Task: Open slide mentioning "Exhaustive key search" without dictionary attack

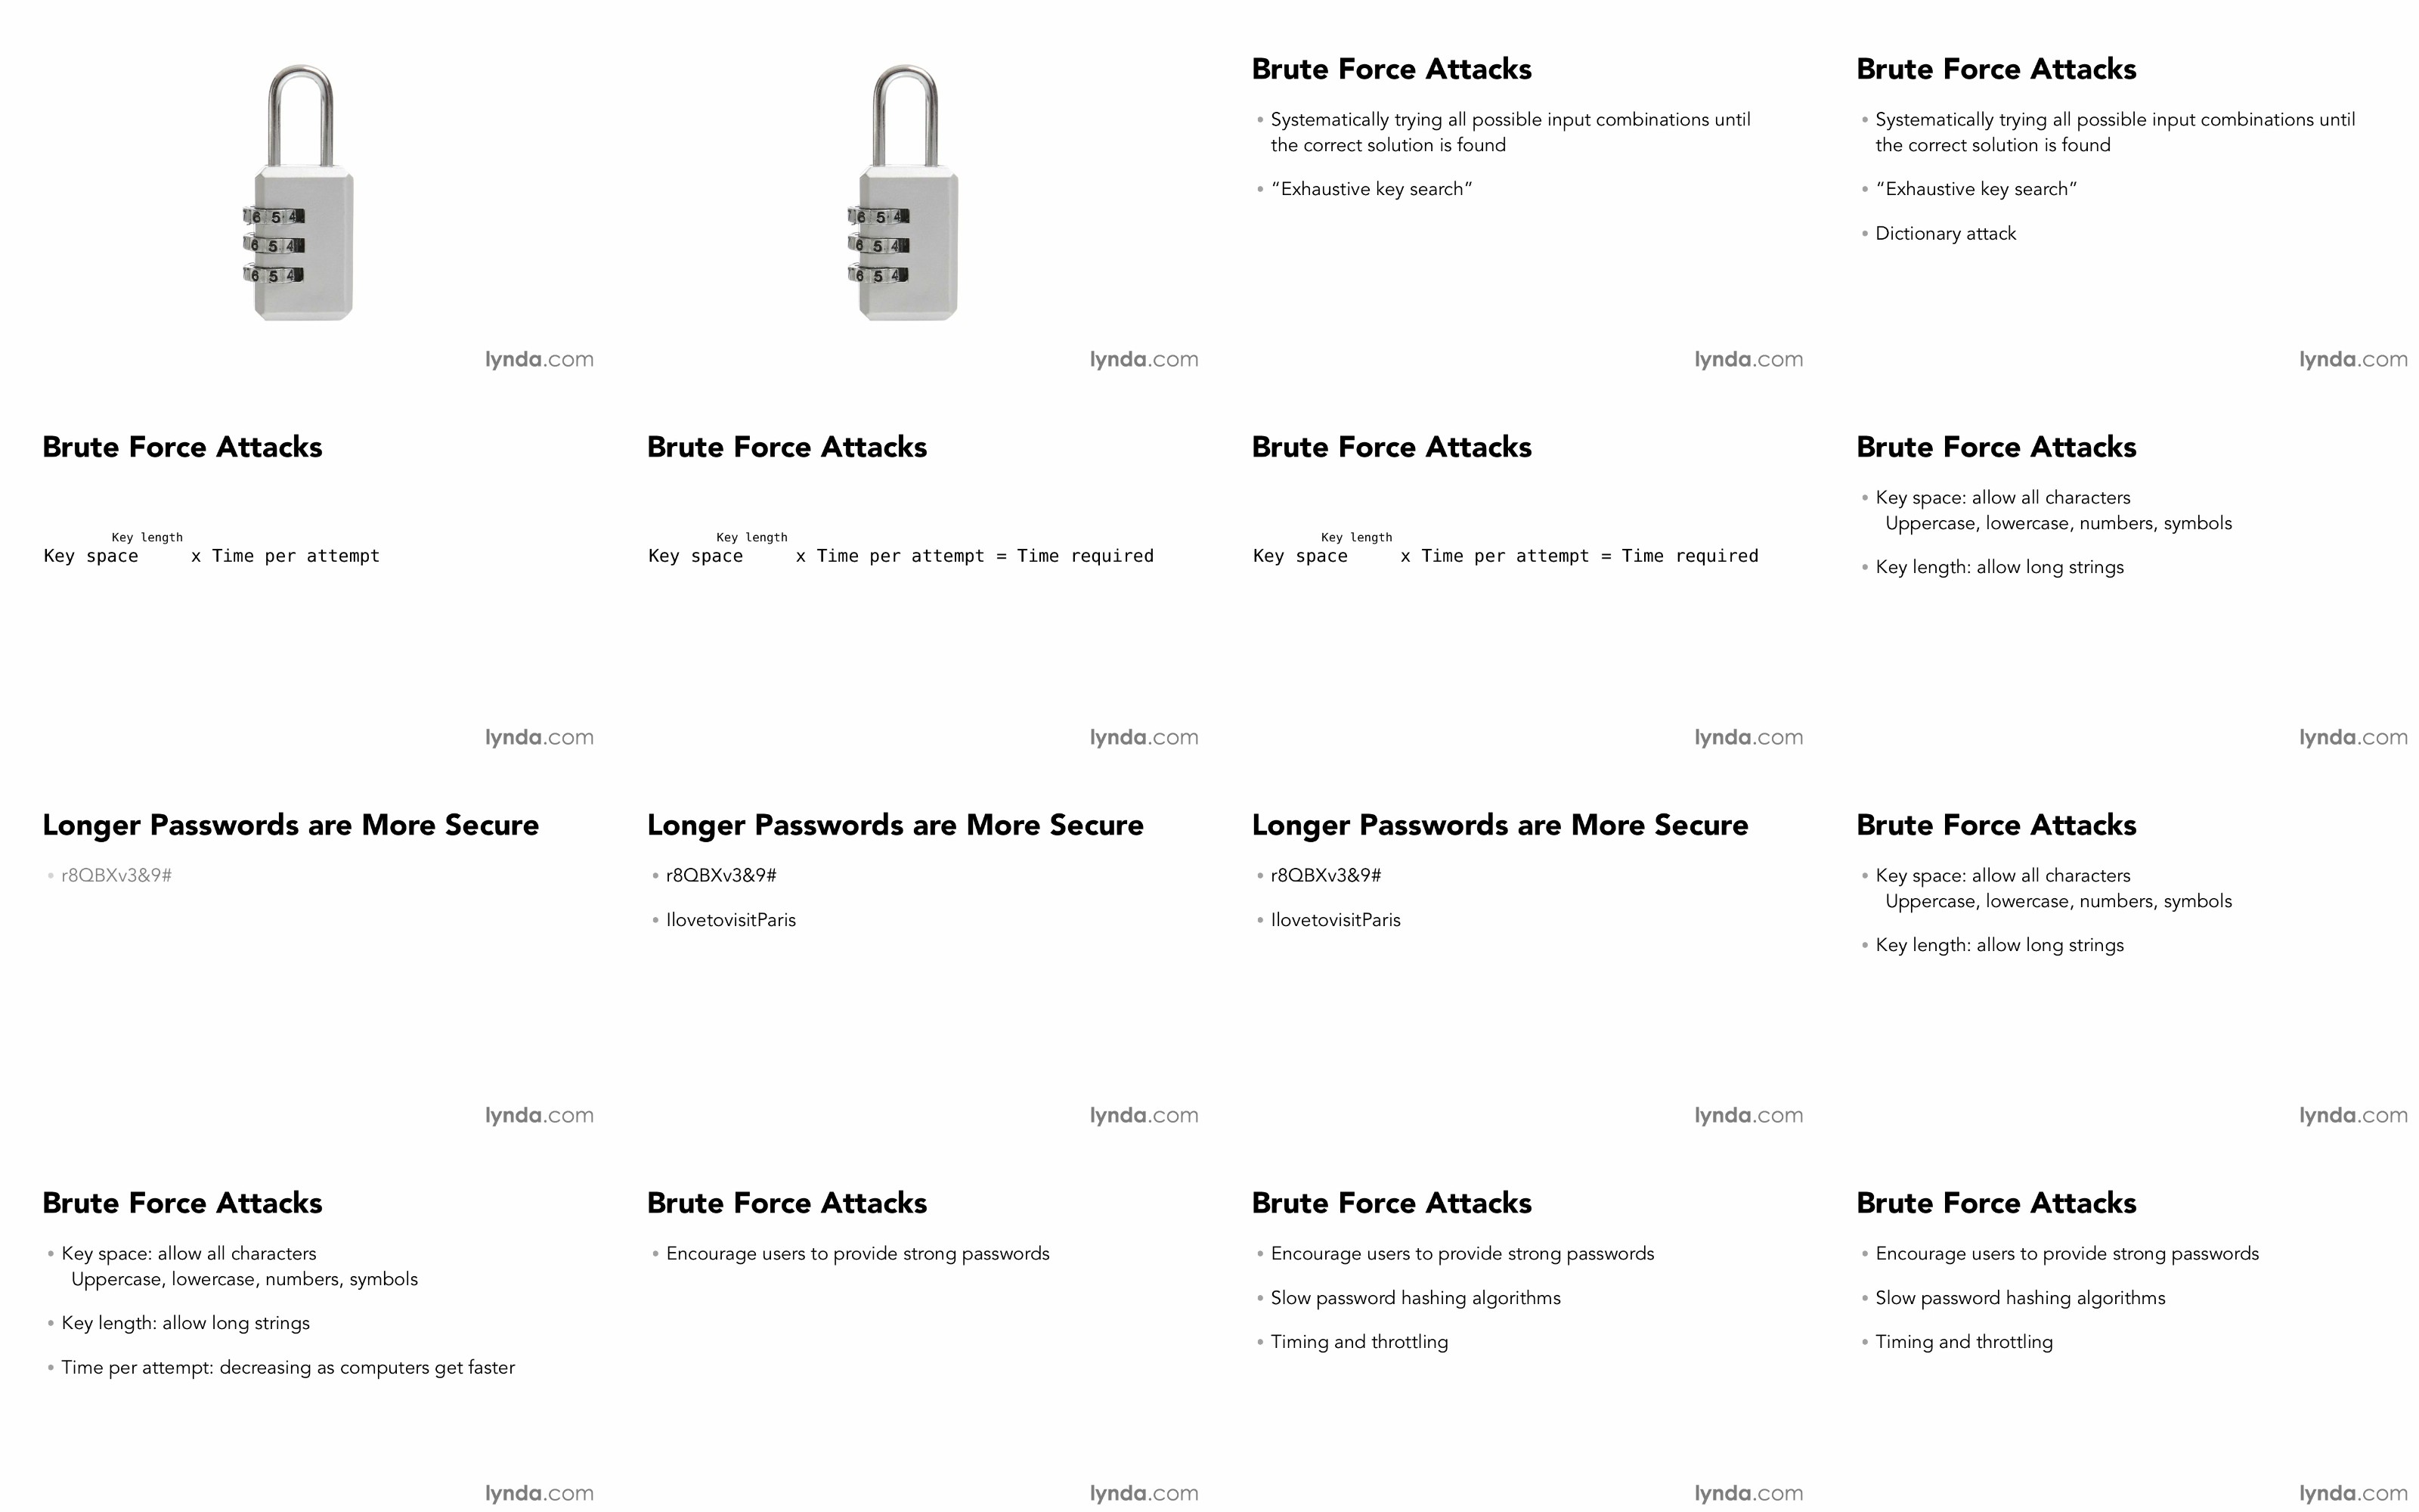Action: [x=1511, y=189]
